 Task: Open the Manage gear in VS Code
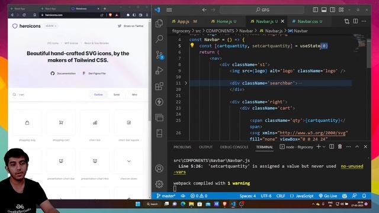coord(159,184)
